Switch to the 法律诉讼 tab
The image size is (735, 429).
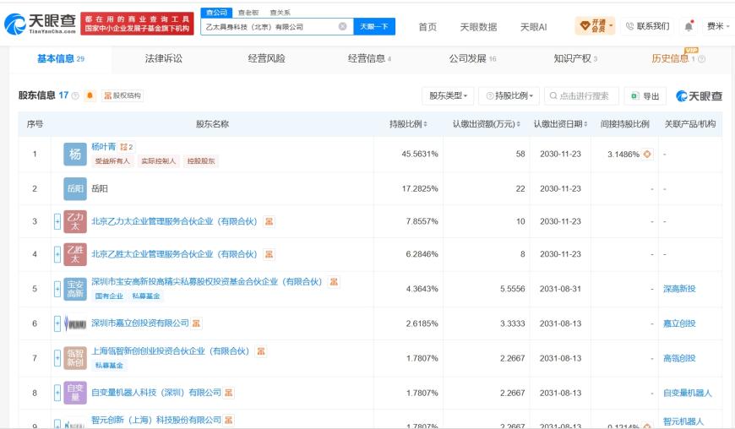pos(164,58)
